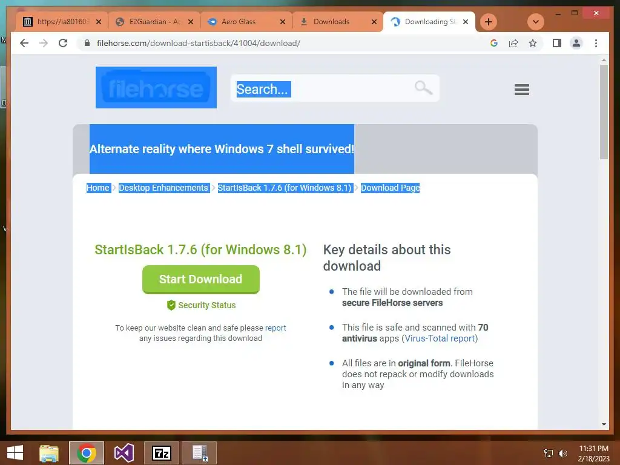Click the green shield Security Status icon

point(171,305)
